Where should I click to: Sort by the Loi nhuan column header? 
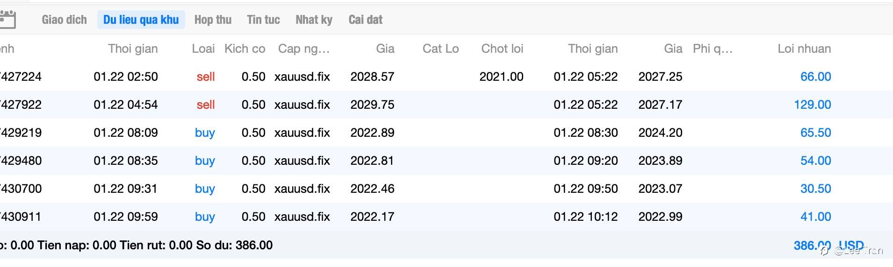[x=804, y=49]
